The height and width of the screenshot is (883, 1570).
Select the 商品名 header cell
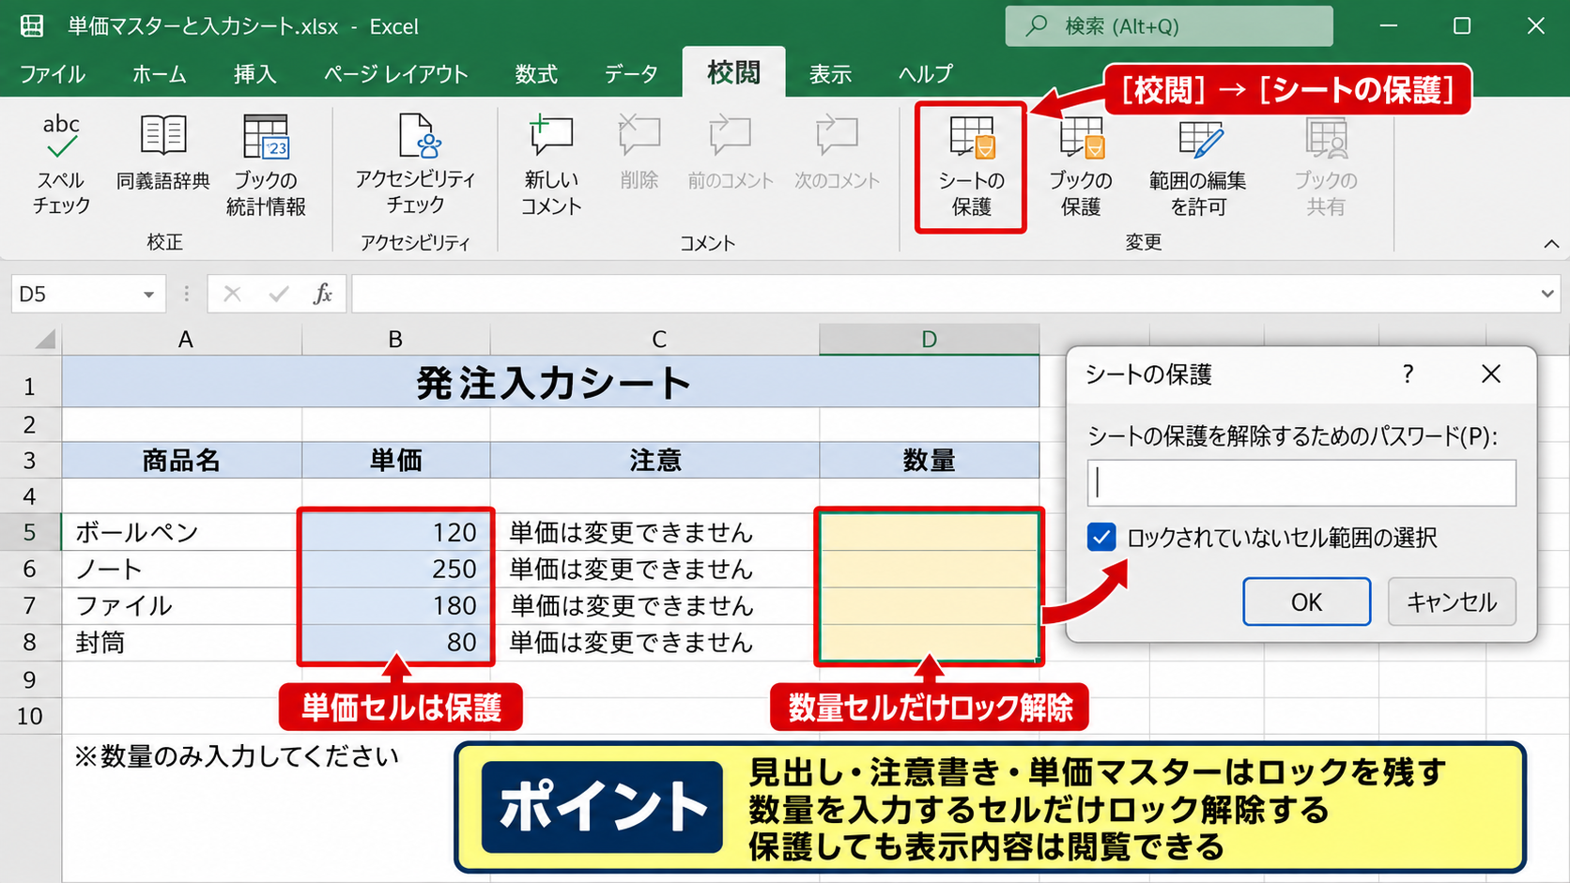(182, 460)
